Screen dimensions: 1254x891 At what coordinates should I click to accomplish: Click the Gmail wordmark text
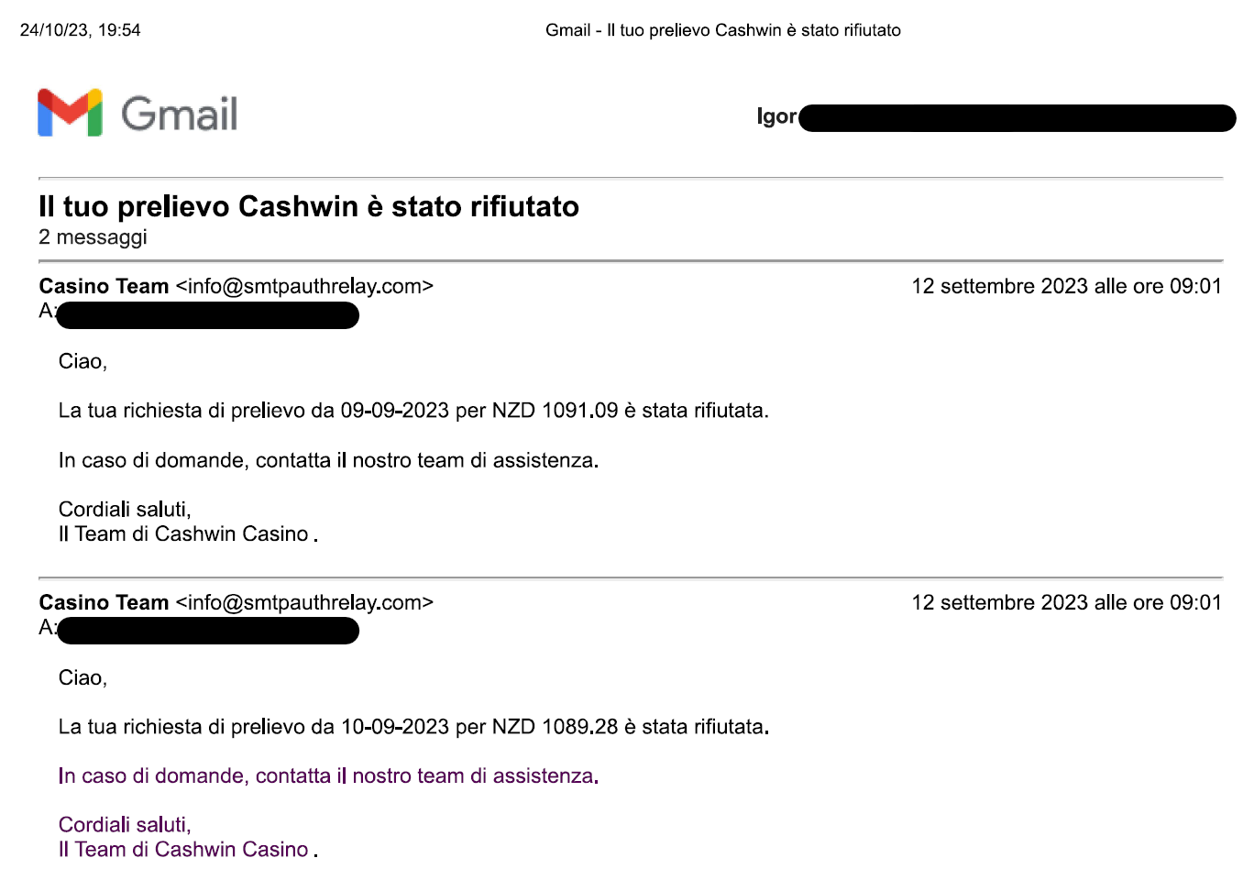click(180, 115)
